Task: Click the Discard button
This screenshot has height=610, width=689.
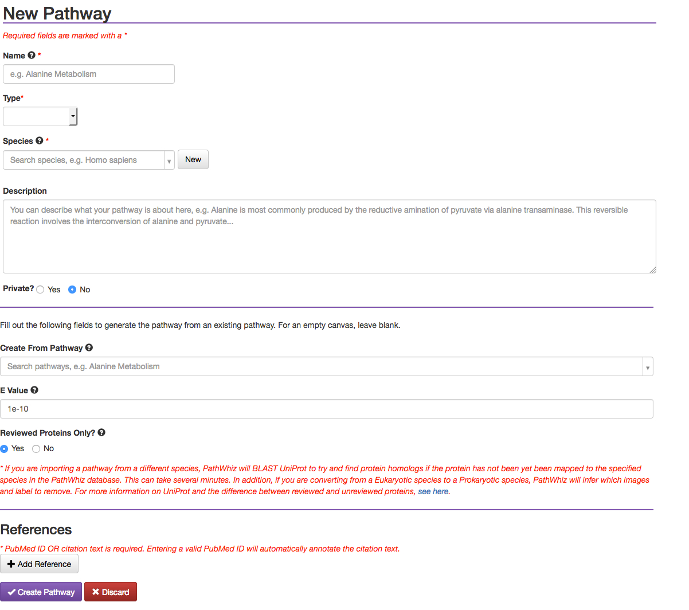Action: pos(111,592)
